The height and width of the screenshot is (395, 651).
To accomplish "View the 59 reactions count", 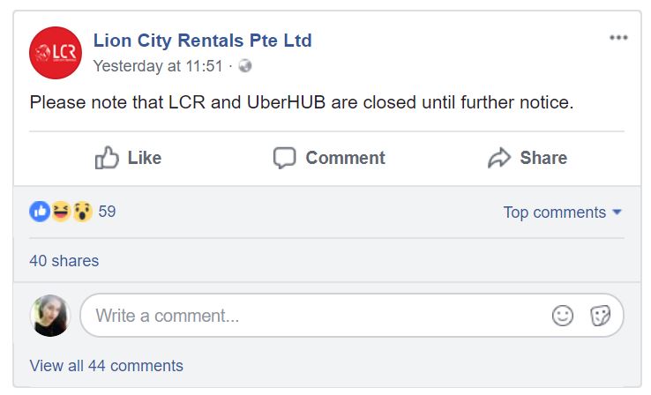I will (x=107, y=212).
